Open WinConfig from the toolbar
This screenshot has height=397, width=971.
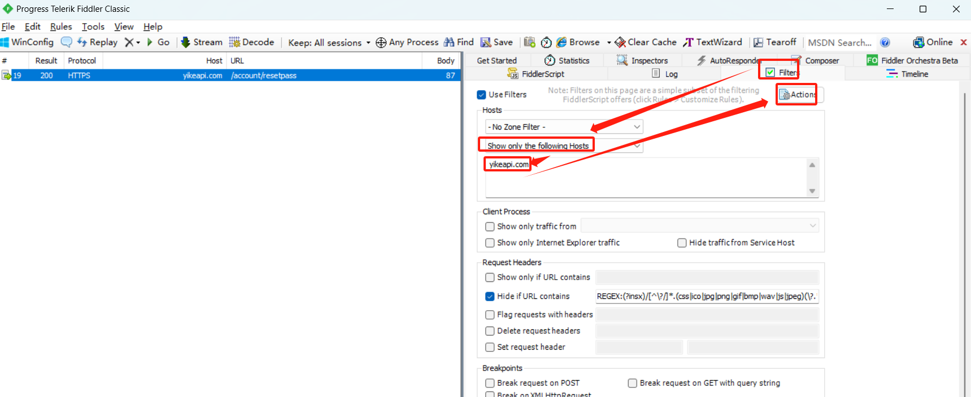tap(27, 42)
